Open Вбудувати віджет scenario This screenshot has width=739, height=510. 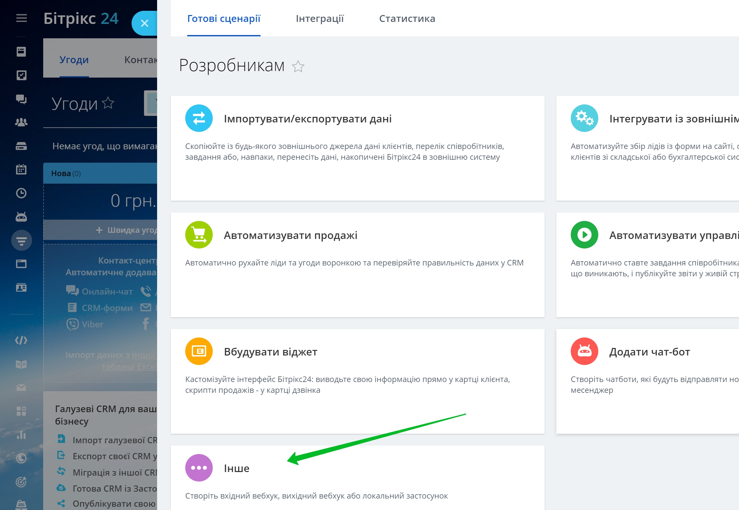[x=271, y=352]
